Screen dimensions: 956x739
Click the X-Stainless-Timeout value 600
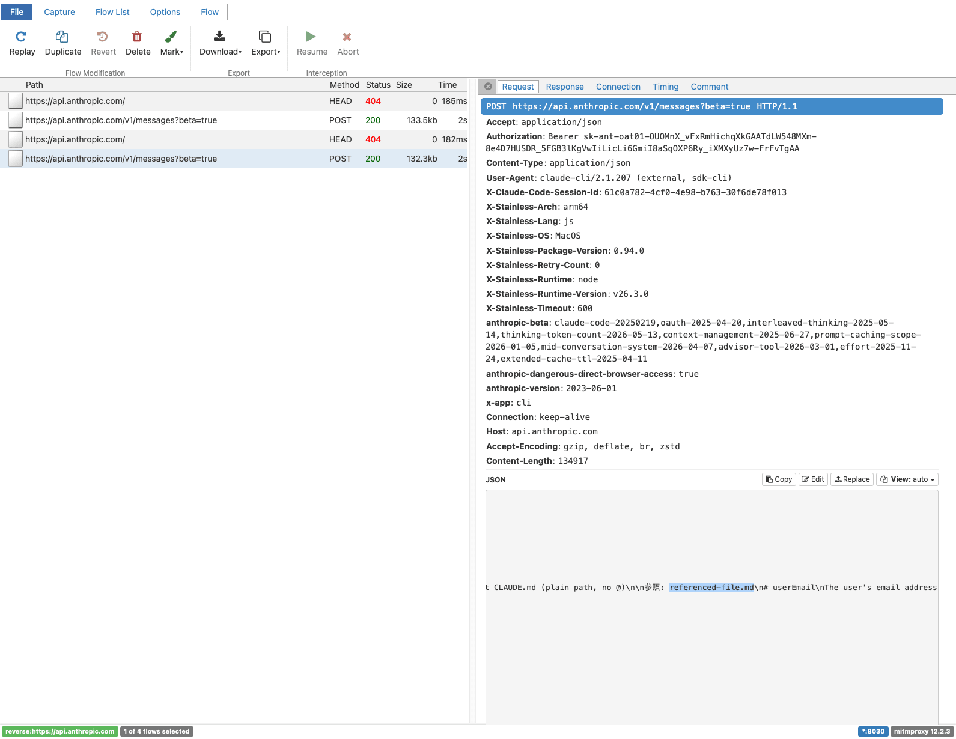[585, 308]
